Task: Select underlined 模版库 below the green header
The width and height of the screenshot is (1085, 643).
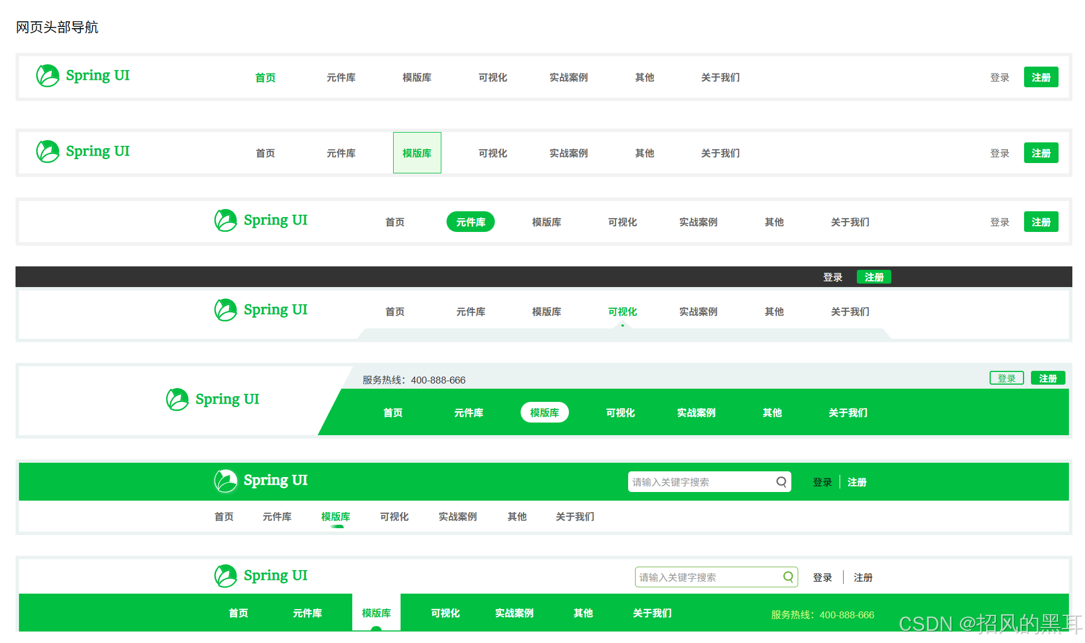Action: coord(336,517)
